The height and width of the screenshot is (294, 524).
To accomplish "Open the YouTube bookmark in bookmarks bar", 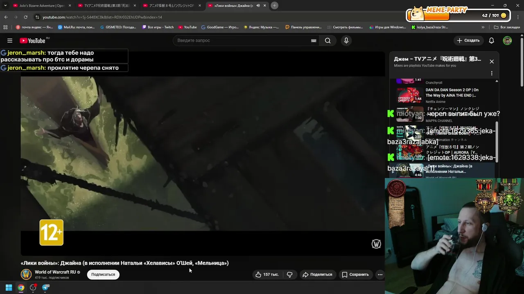I will (x=187, y=27).
